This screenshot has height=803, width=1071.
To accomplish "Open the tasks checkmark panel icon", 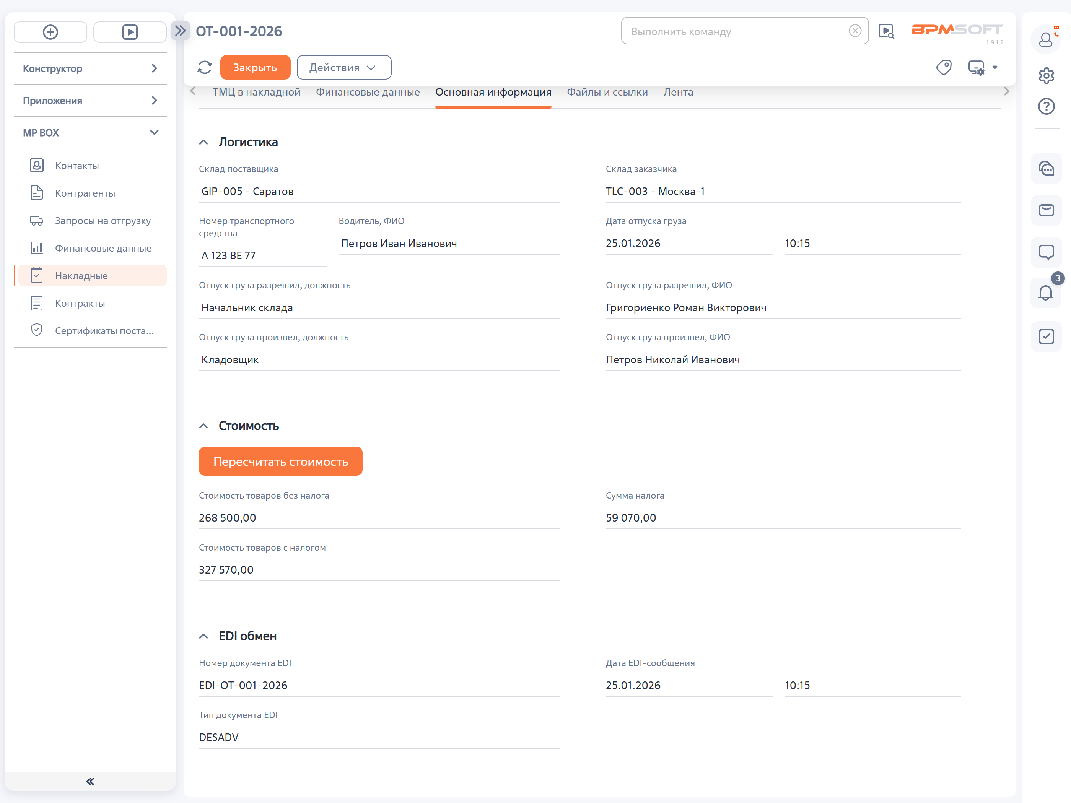I will 1046,336.
